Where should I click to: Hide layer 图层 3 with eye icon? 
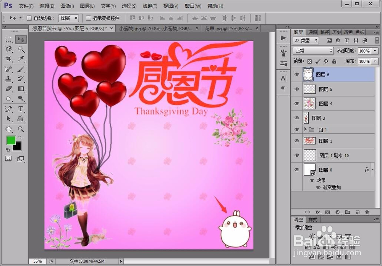point(297,118)
